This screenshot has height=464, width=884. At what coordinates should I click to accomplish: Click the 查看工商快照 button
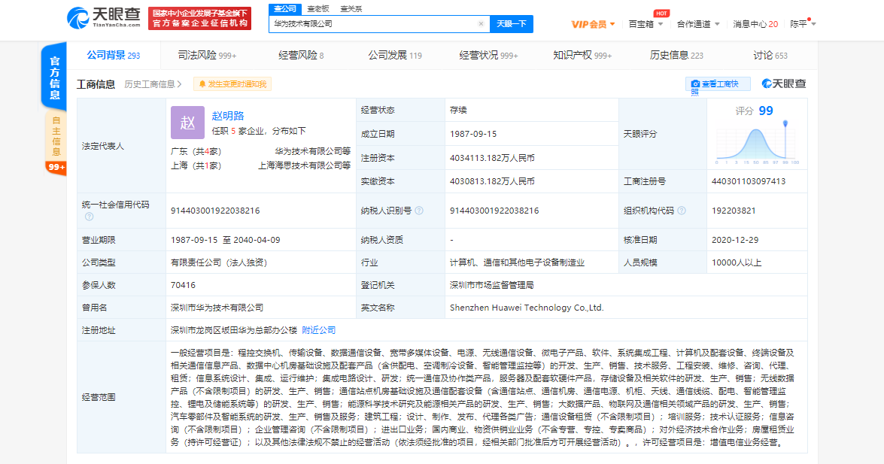[718, 84]
